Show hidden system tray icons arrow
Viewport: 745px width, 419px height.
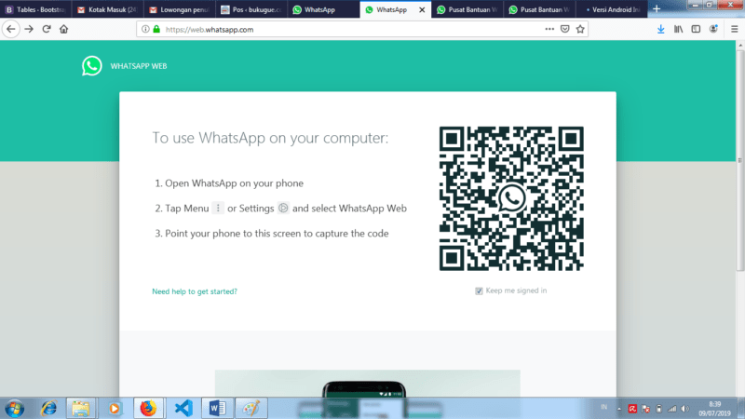(619, 409)
